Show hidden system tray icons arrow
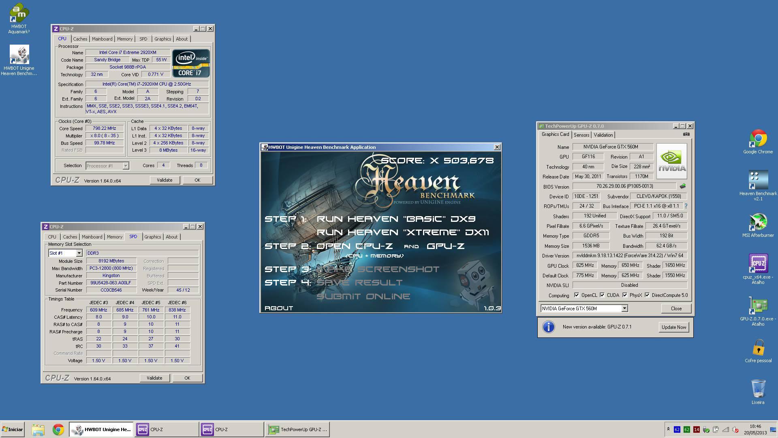Screen dimensions: 778x438 (x=668, y=429)
